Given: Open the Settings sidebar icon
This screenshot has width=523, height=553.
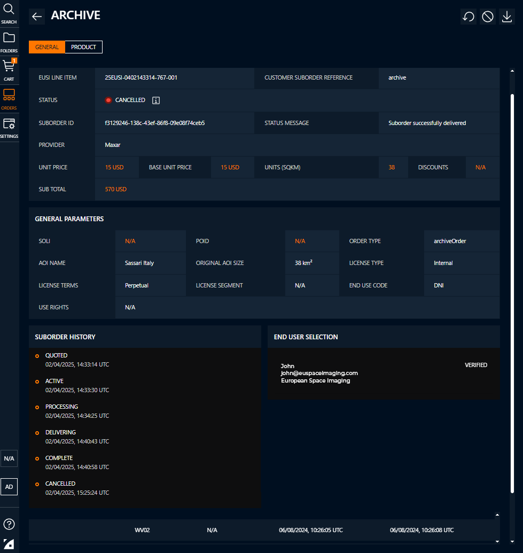Looking at the screenshot, I should (x=9, y=128).
